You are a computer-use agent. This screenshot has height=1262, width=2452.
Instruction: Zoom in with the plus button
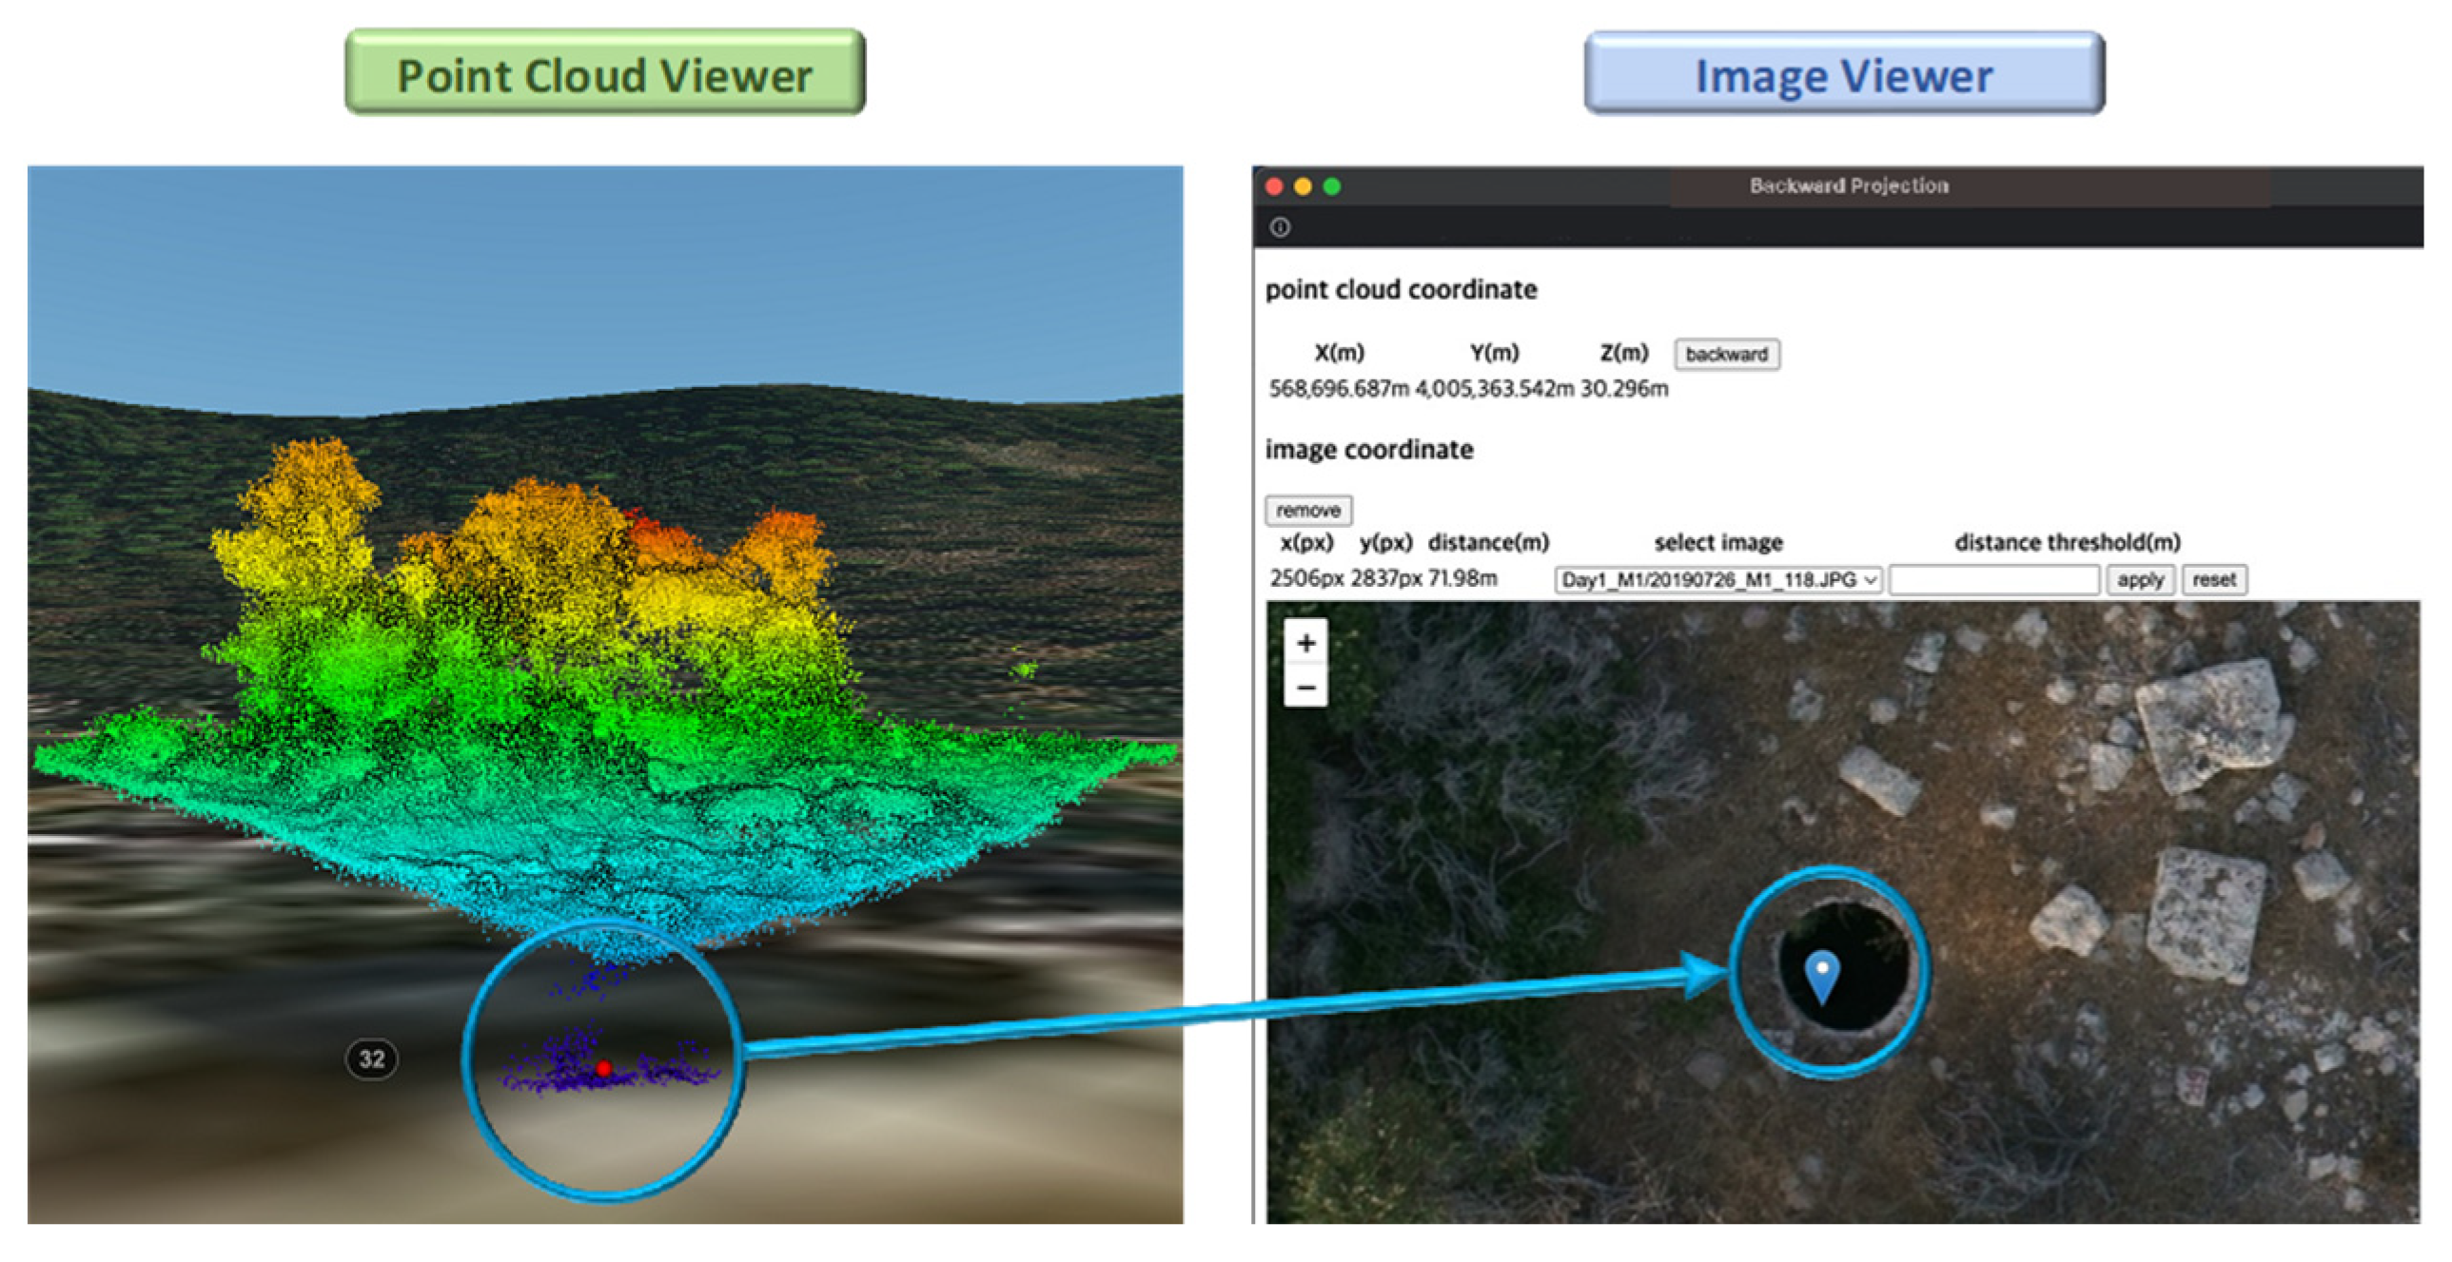(x=1306, y=644)
